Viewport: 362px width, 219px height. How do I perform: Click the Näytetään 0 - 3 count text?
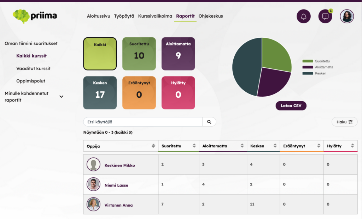pos(108,132)
